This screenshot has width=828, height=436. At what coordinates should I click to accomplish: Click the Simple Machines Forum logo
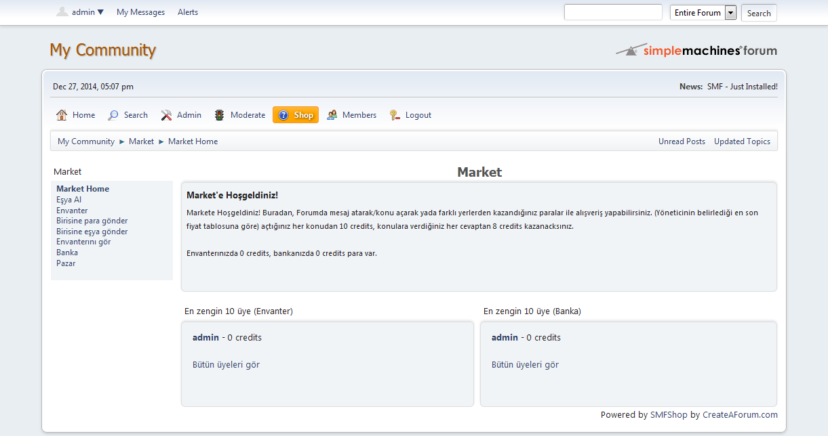click(x=696, y=51)
